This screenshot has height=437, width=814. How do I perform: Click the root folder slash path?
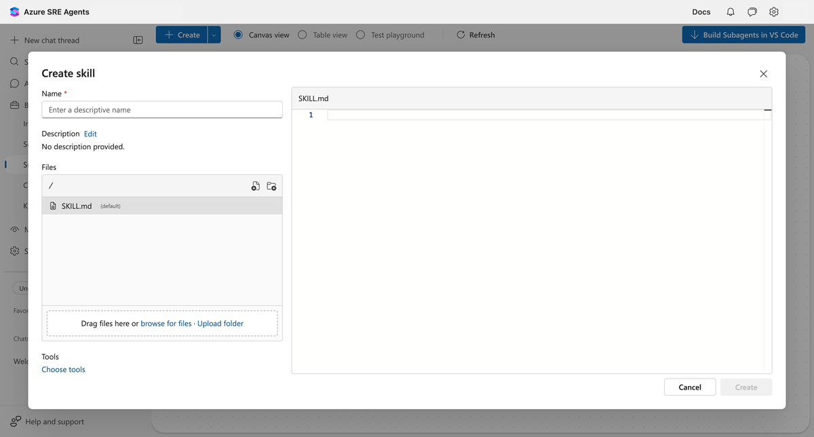click(x=51, y=186)
